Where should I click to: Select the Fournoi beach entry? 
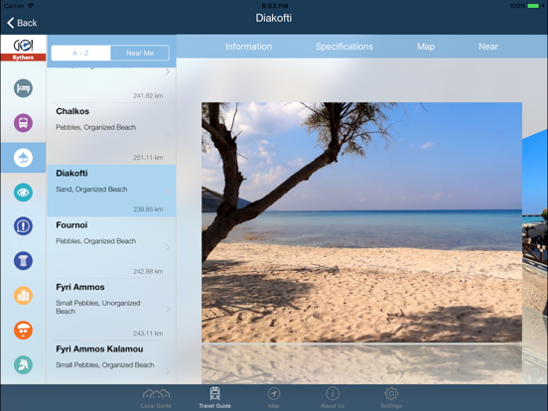[x=111, y=247]
